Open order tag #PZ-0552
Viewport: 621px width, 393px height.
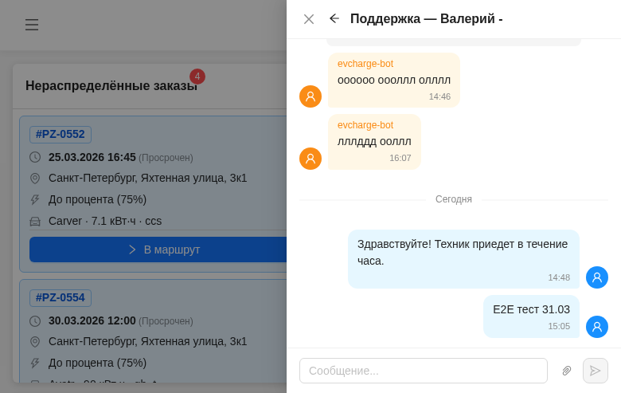(61, 135)
